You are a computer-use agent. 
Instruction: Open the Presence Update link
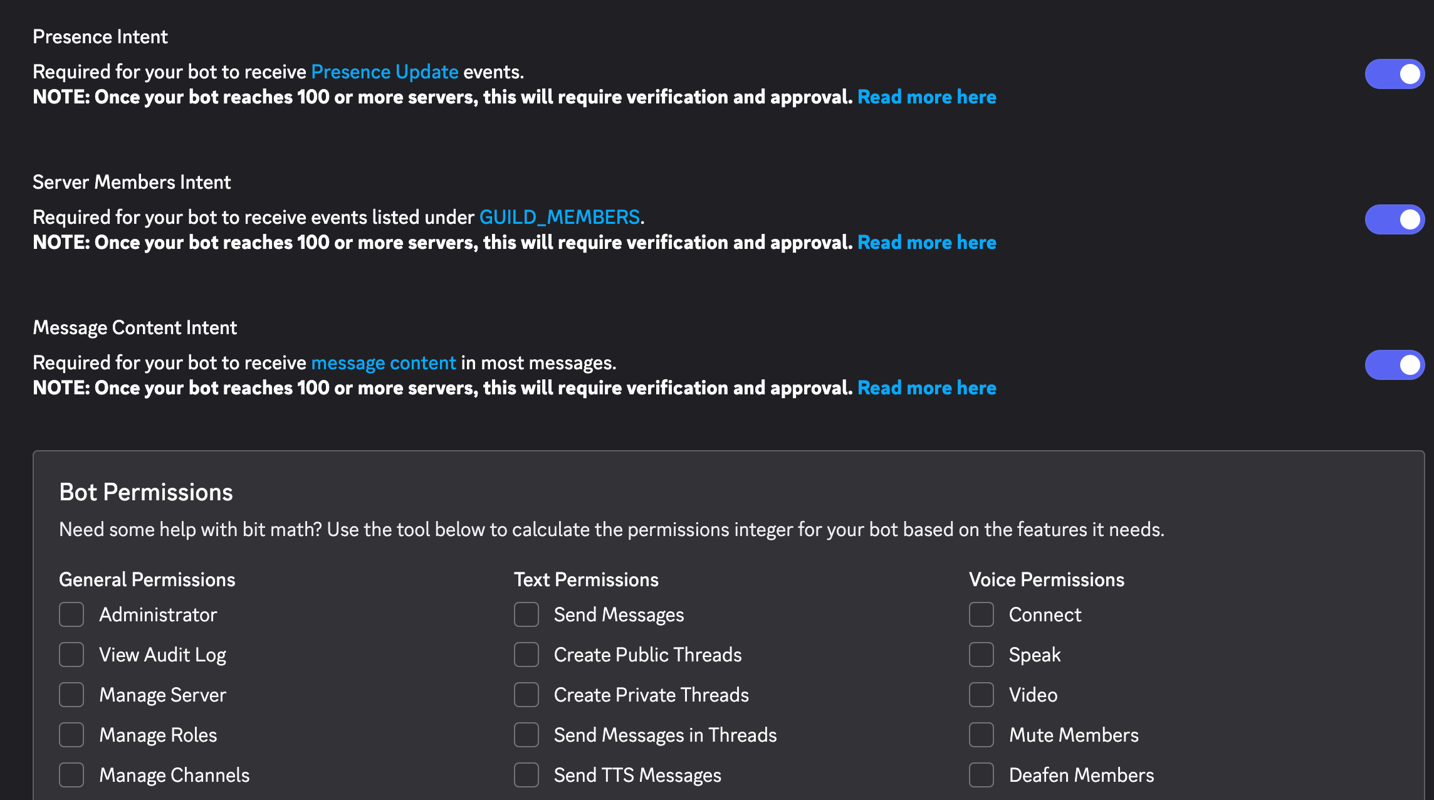pyautogui.click(x=385, y=72)
